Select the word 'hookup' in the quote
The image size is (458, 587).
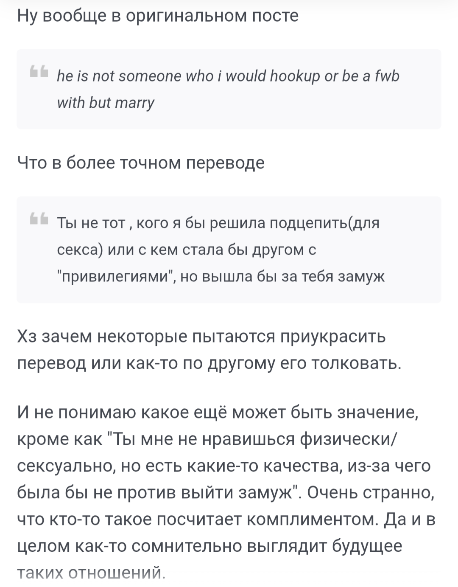(295, 76)
